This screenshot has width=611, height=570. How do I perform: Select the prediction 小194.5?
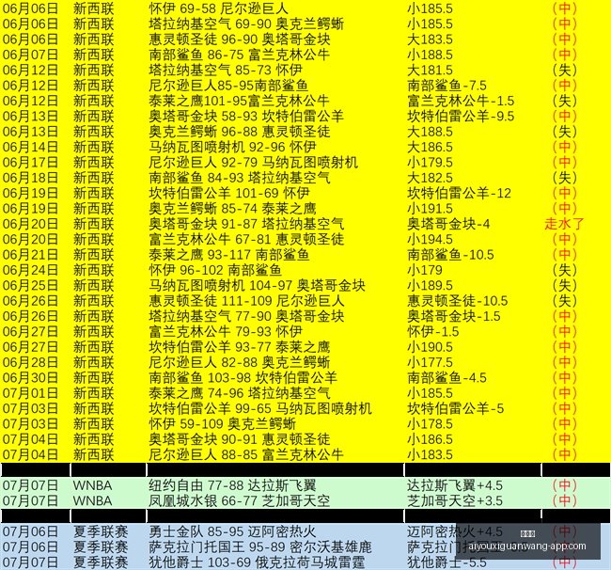430,240
